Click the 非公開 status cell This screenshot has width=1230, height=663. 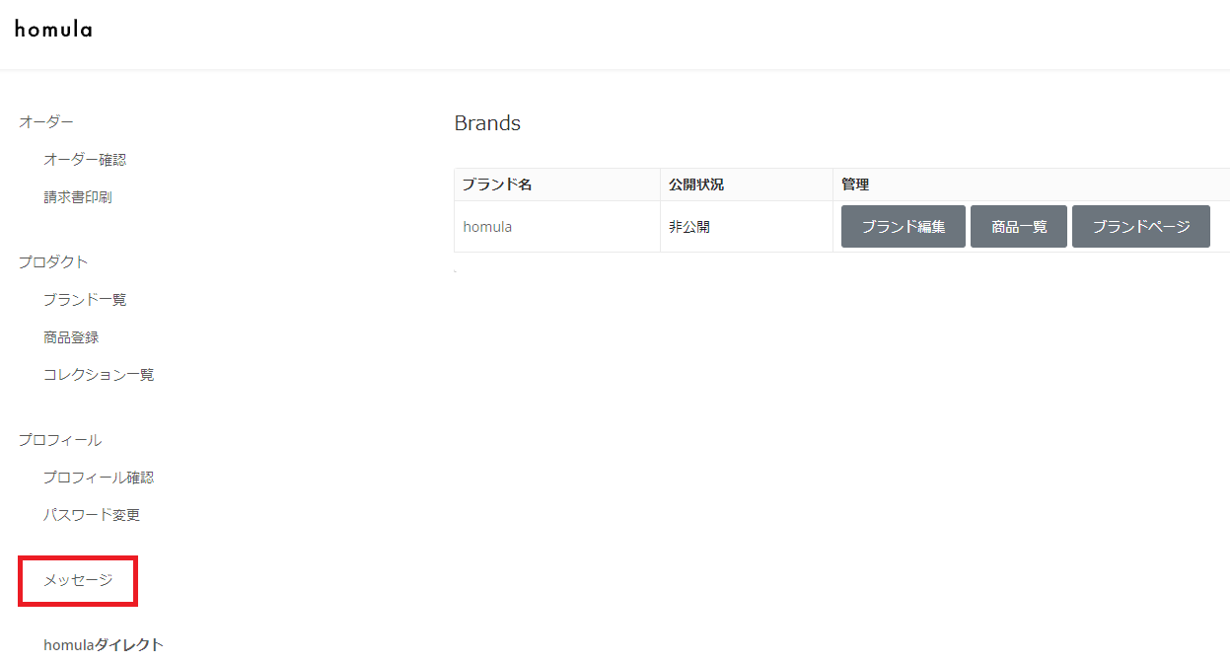[x=689, y=227]
